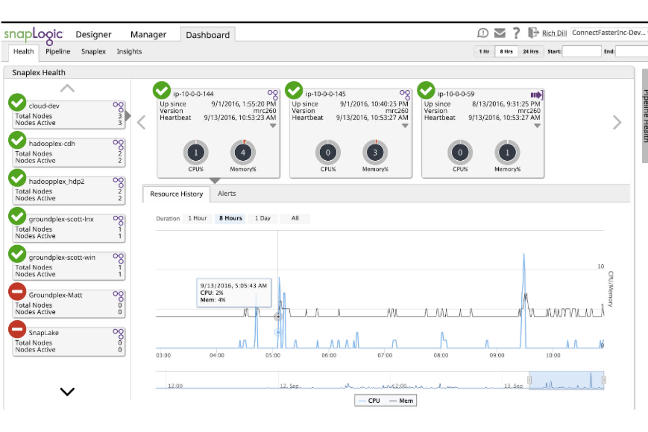Switch to the Alerts tab
This screenshot has width=648, height=432.
tap(227, 193)
